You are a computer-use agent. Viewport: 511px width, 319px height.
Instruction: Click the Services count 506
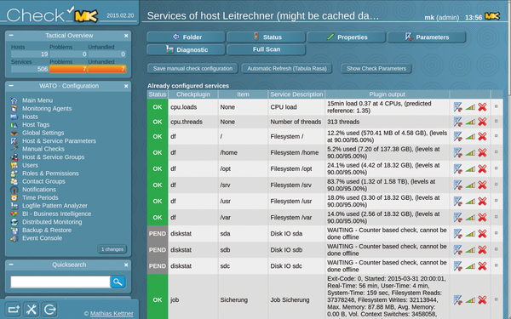pyautogui.click(x=30, y=69)
